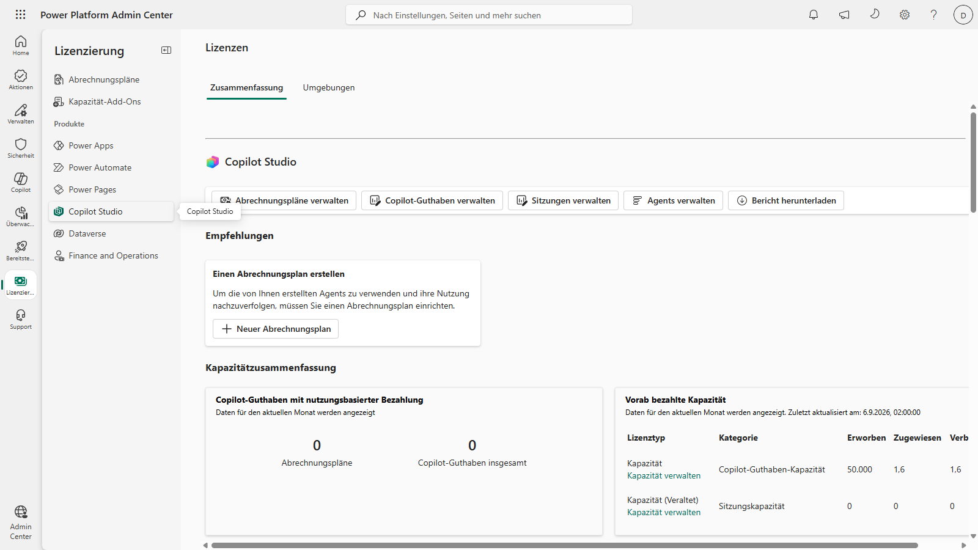Open Kapazität verwalten under Kapazität (Veraltet)
The height and width of the screenshot is (550, 978).
[664, 512]
